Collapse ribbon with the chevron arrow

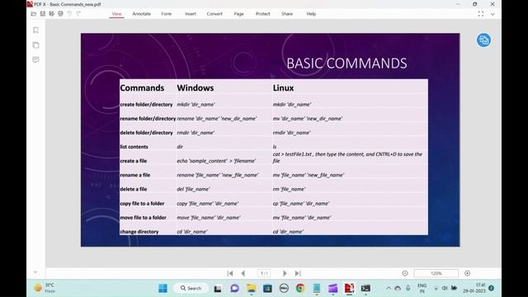pyautogui.click(x=493, y=14)
